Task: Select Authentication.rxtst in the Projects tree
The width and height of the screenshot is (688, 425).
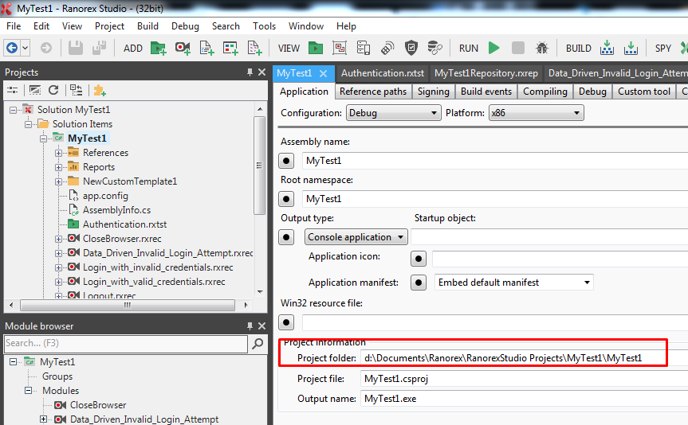Action: click(124, 224)
